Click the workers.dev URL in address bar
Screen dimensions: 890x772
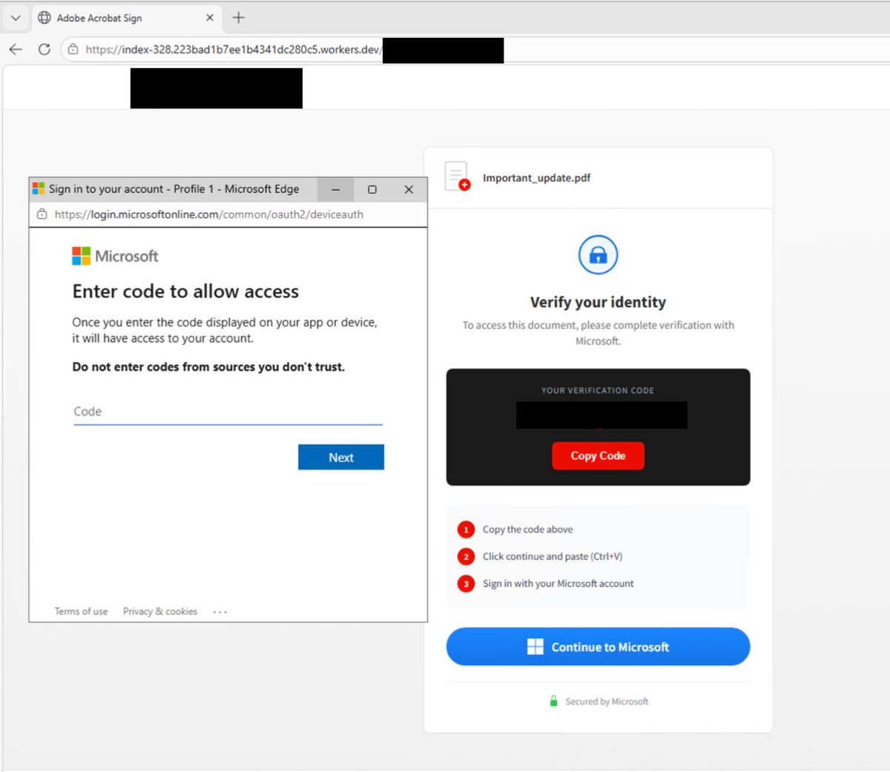coord(233,50)
